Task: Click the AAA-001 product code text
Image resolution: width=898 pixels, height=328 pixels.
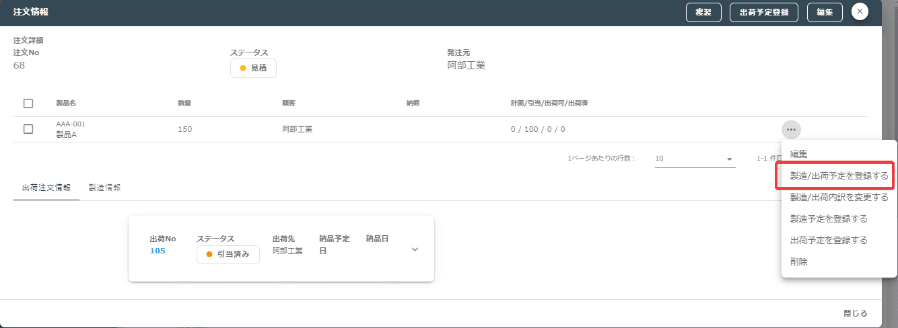Action: pos(71,124)
